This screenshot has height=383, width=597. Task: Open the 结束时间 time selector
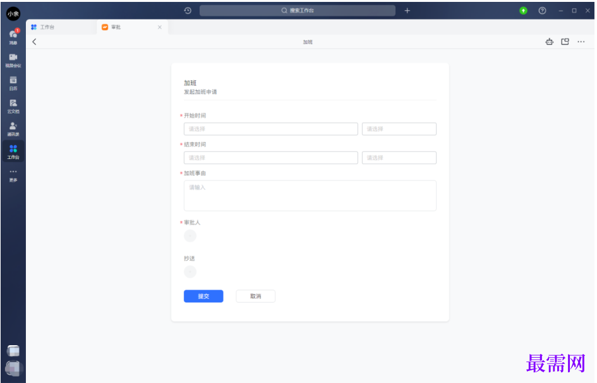(399, 158)
